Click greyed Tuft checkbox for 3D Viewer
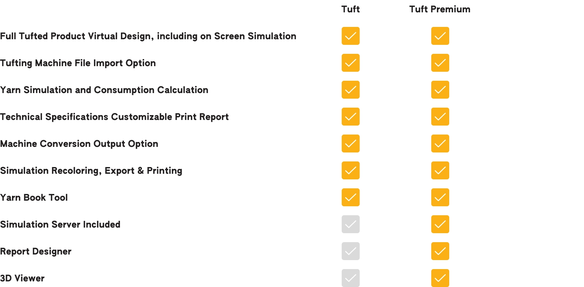584x287 pixels. pyautogui.click(x=350, y=278)
